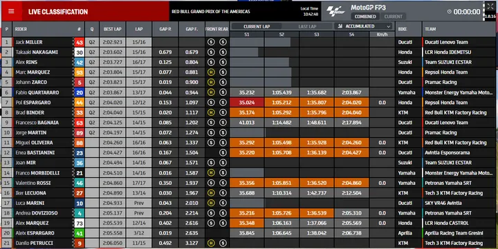Click gap to first 3.127

tap(192, 243)
